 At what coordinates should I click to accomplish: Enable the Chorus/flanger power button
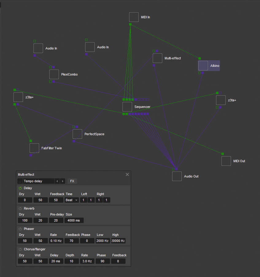[x=20, y=249]
